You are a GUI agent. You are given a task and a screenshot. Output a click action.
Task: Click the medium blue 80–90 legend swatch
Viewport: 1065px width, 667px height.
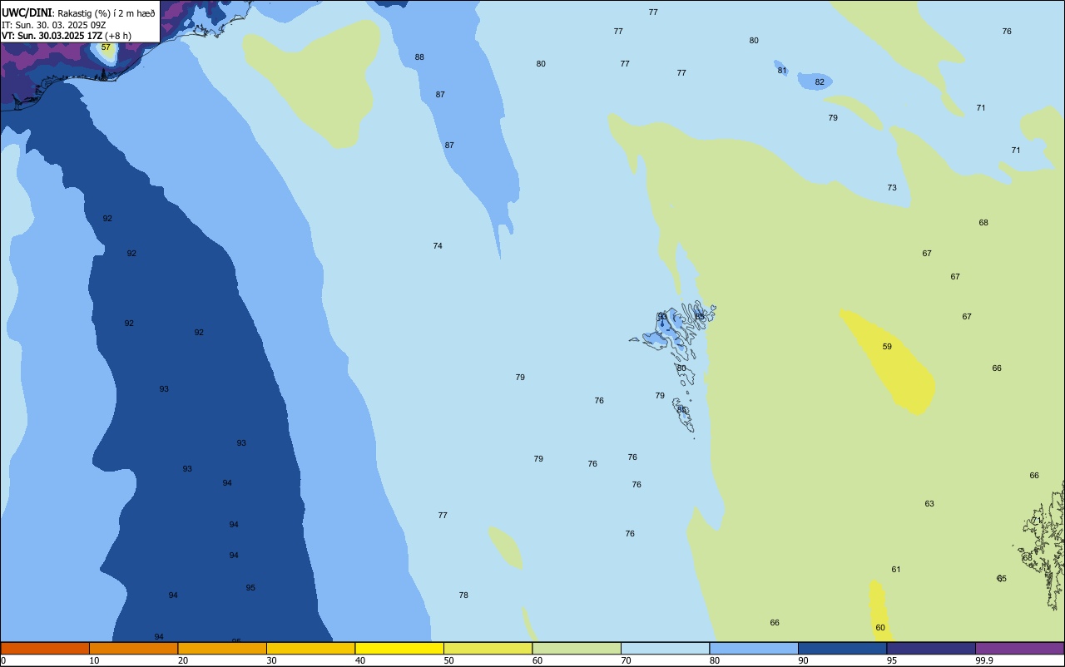(x=754, y=648)
